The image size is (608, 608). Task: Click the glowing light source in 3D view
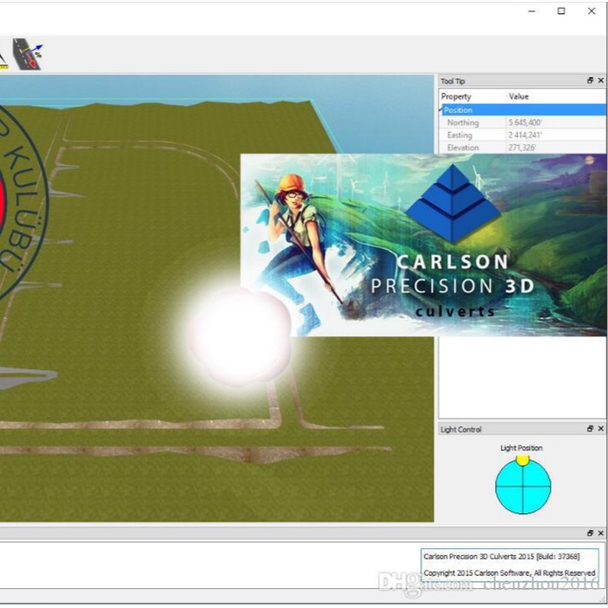(x=240, y=337)
